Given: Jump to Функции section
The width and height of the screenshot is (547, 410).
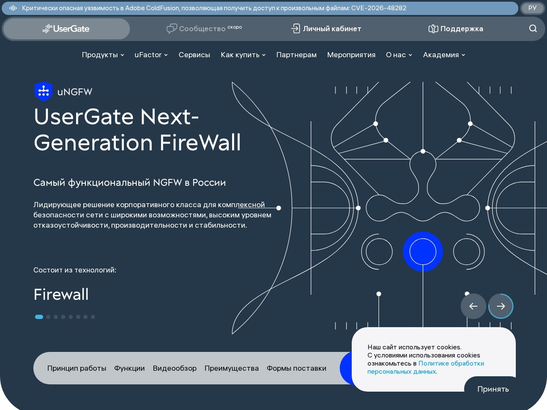Looking at the screenshot, I should 129,368.
